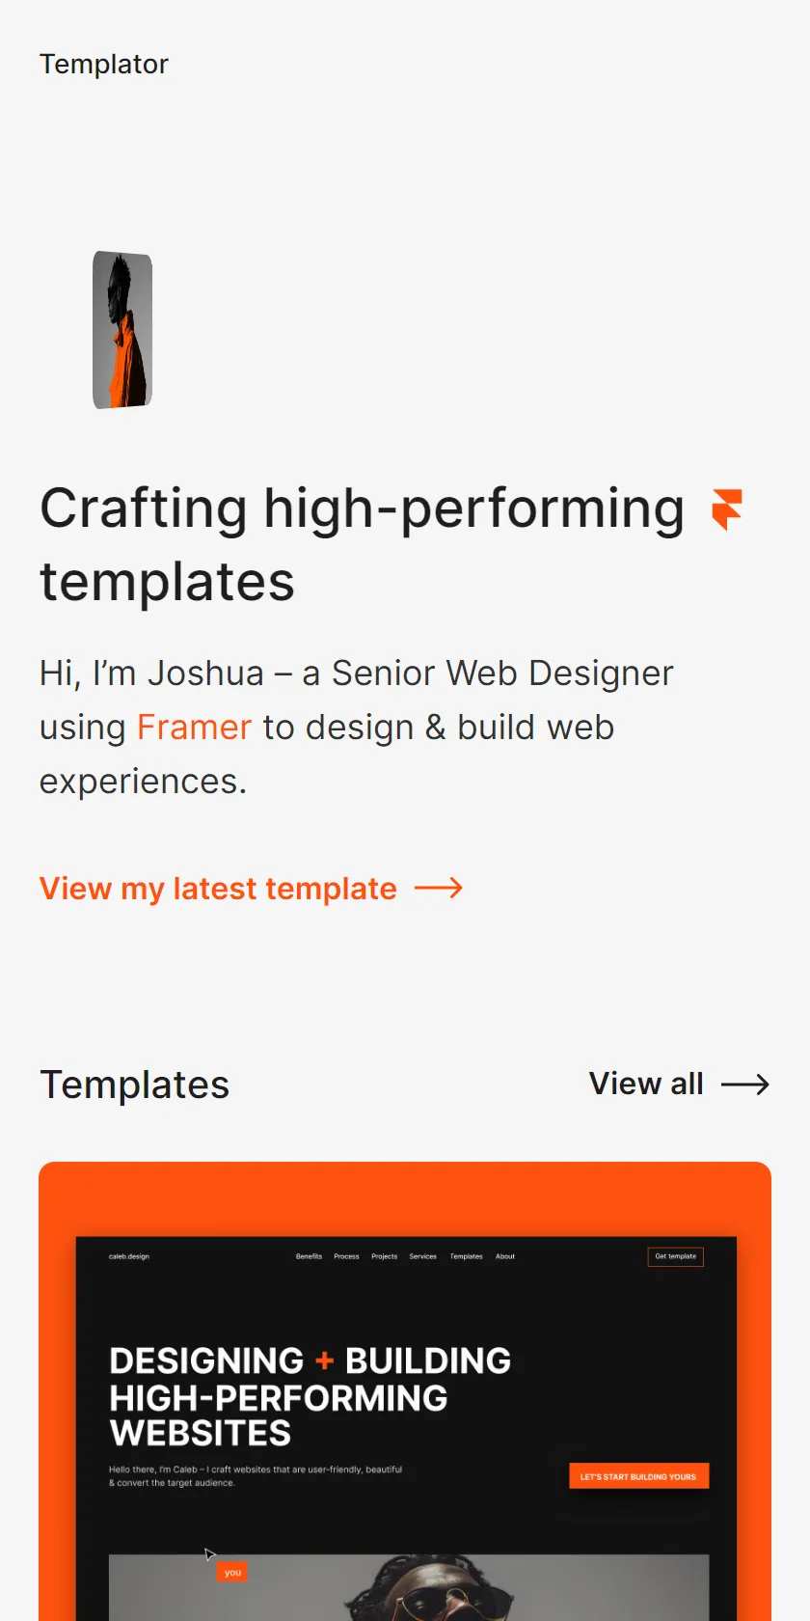The image size is (810, 1621).
Task: Open the orange template preview card
Action: (405, 1391)
